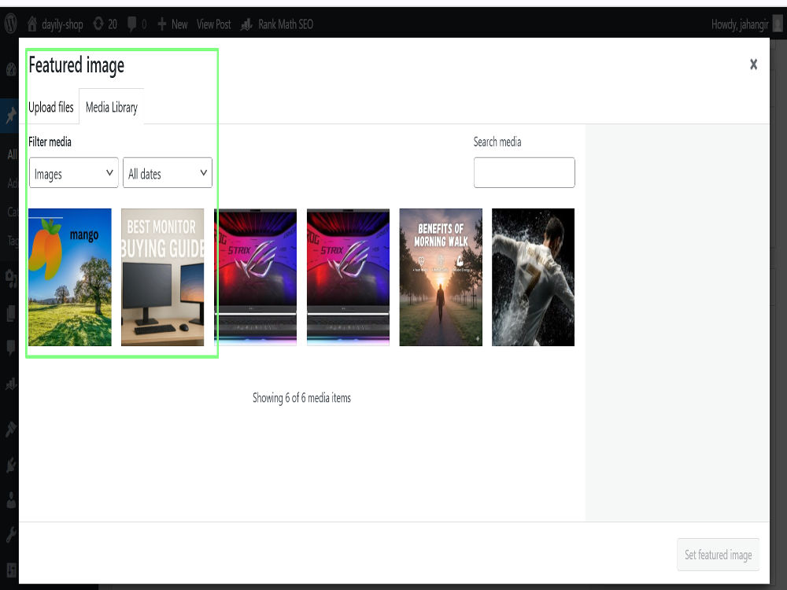This screenshot has height=590, width=787.
Task: Select the Best Monitor Buying Guide thumbnail
Action: pos(163,277)
